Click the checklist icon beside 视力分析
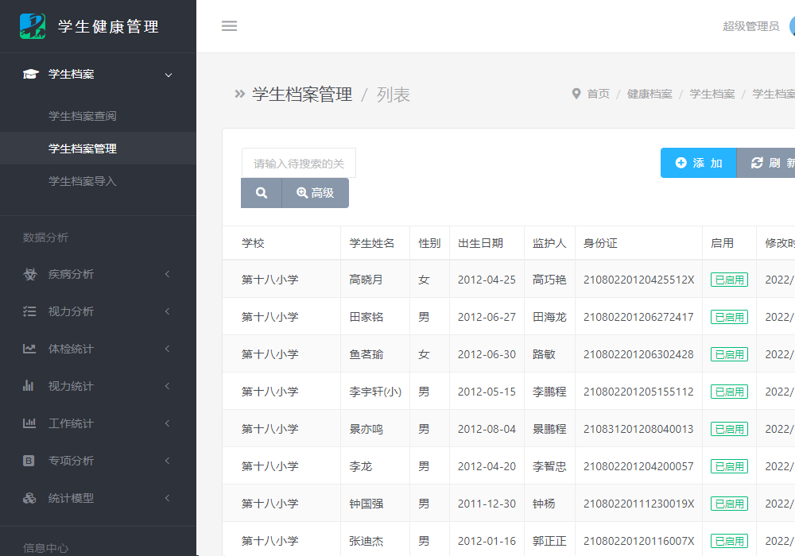This screenshot has width=795, height=556. pos(29,312)
